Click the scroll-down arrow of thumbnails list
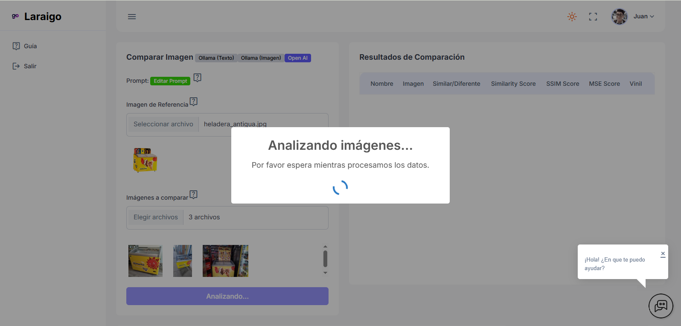681x326 pixels. click(325, 273)
